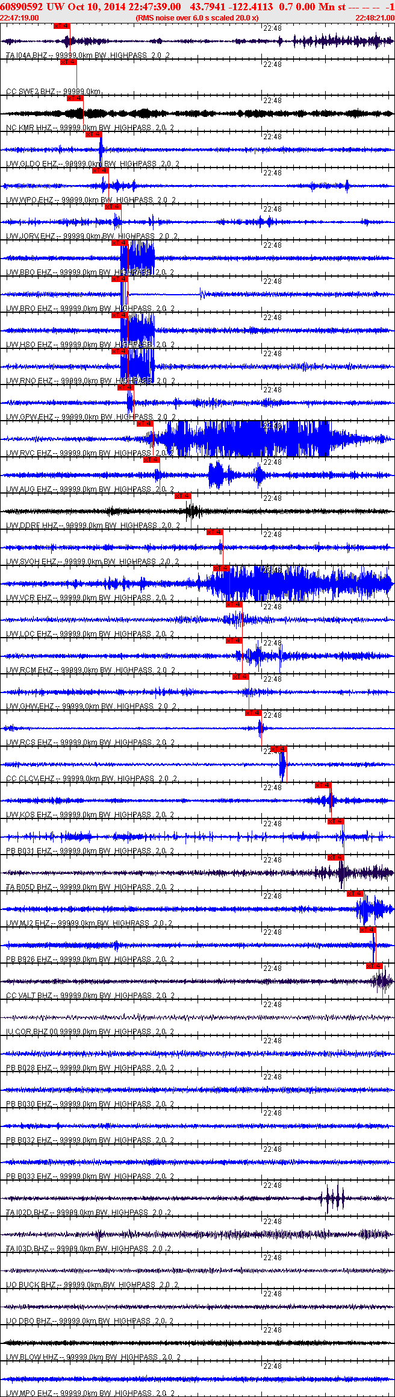Click red pick flag on UW WPO trace

pos(101,171)
